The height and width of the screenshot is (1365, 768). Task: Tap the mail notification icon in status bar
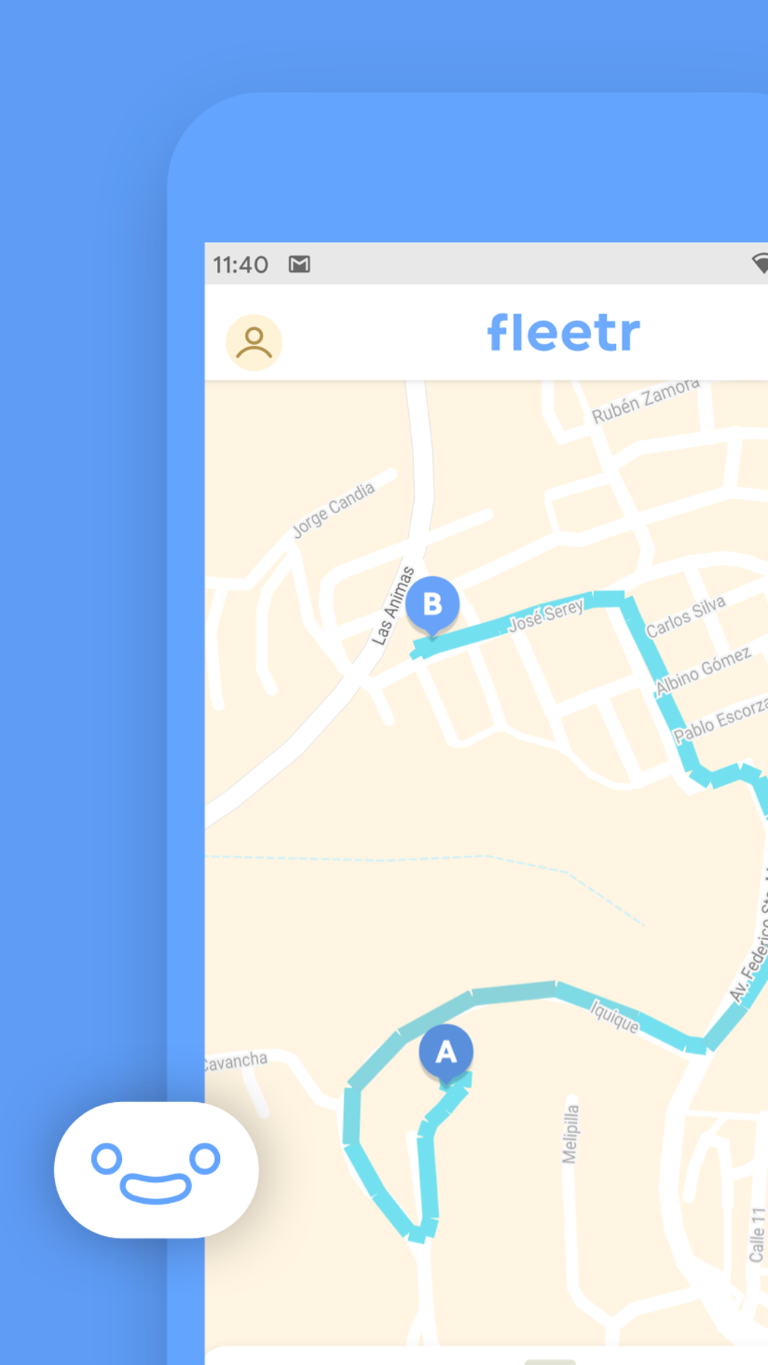click(300, 264)
